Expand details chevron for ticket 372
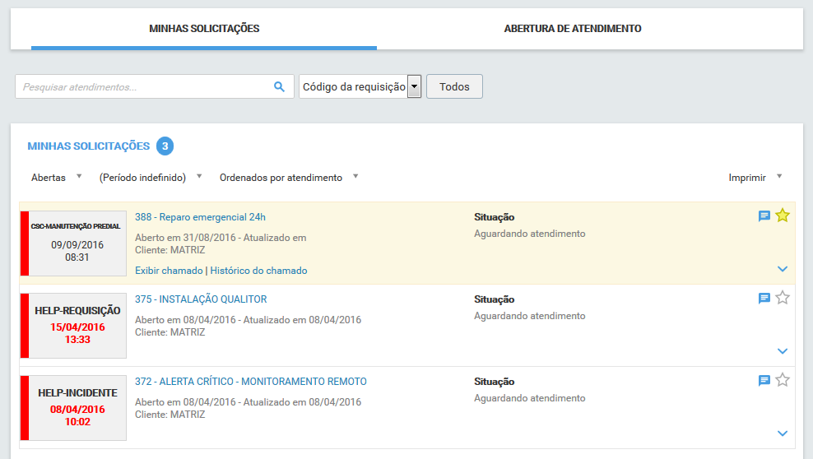The height and width of the screenshot is (459, 813). coord(783,433)
